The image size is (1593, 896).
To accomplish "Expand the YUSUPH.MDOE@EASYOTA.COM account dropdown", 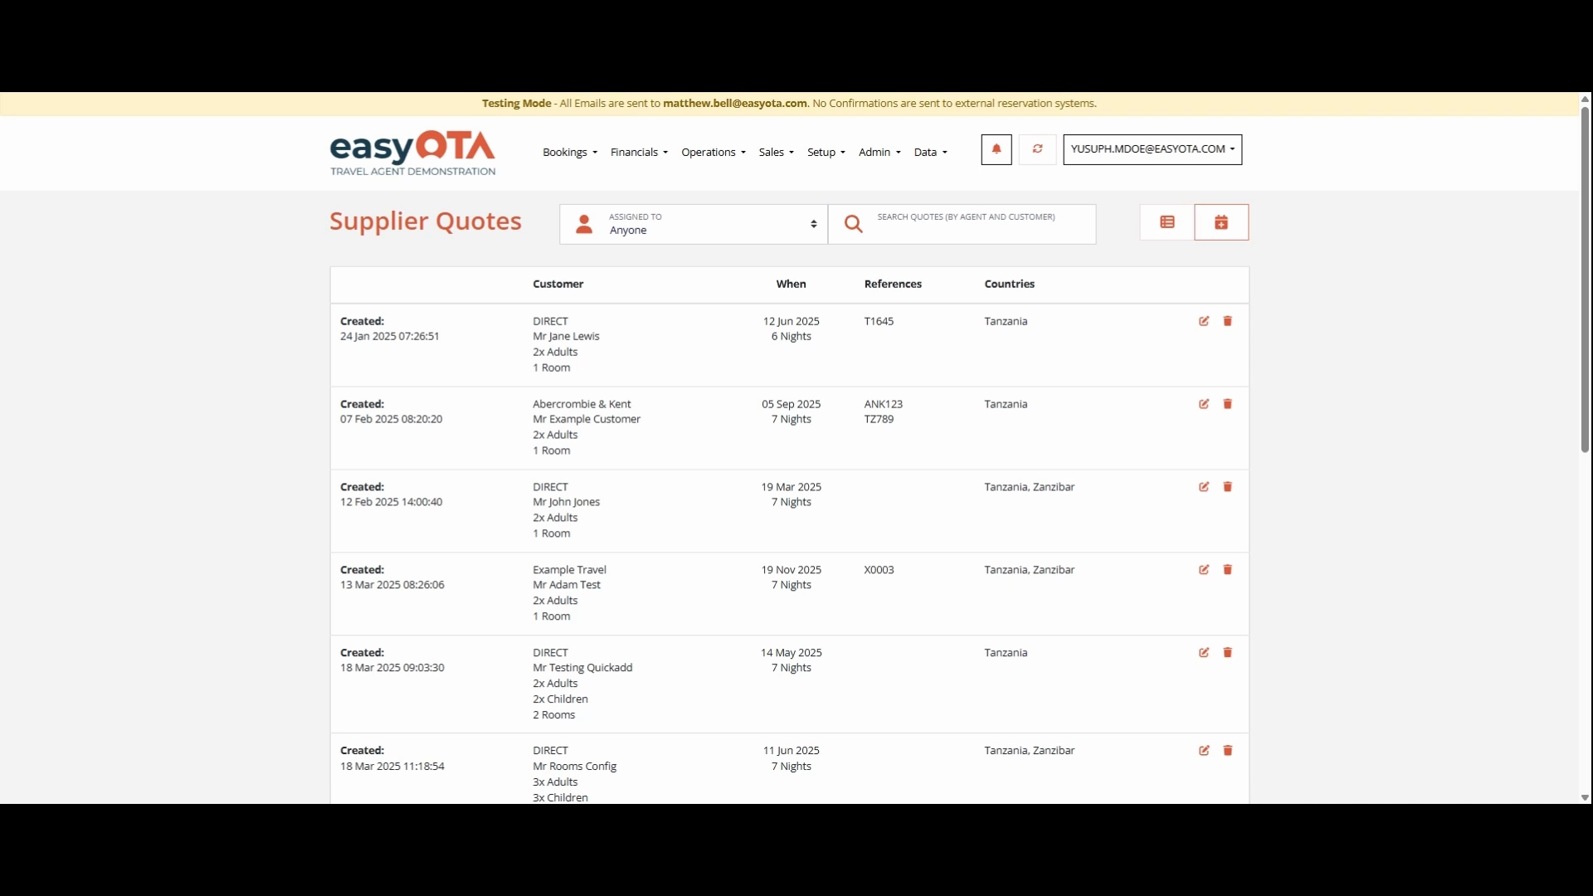I will 1152,149.
